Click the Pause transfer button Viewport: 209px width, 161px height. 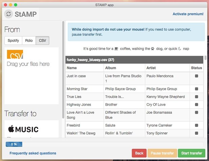(162, 153)
